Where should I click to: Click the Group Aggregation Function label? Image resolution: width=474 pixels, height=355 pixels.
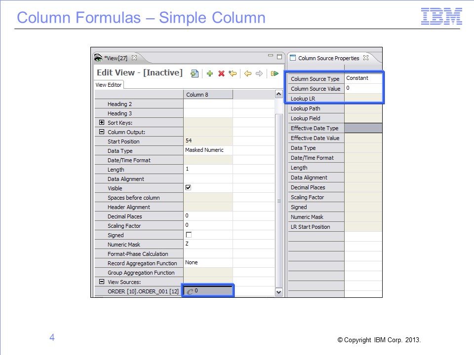coord(141,273)
